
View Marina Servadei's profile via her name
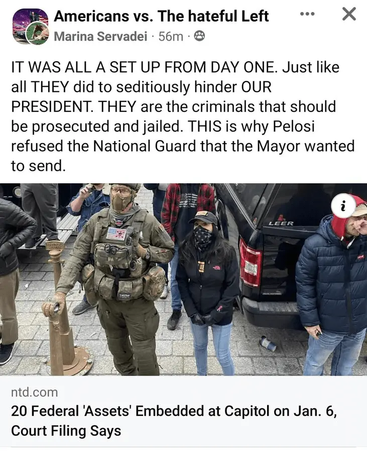click(100, 37)
